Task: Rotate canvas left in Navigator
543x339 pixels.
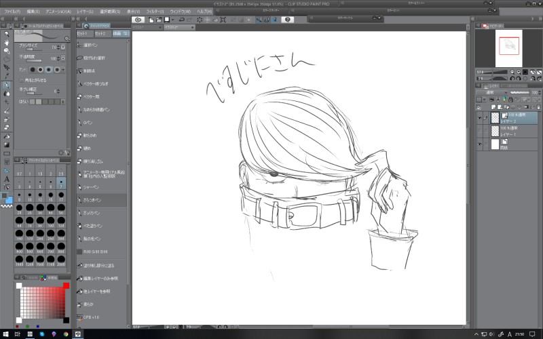Action: pos(512,79)
